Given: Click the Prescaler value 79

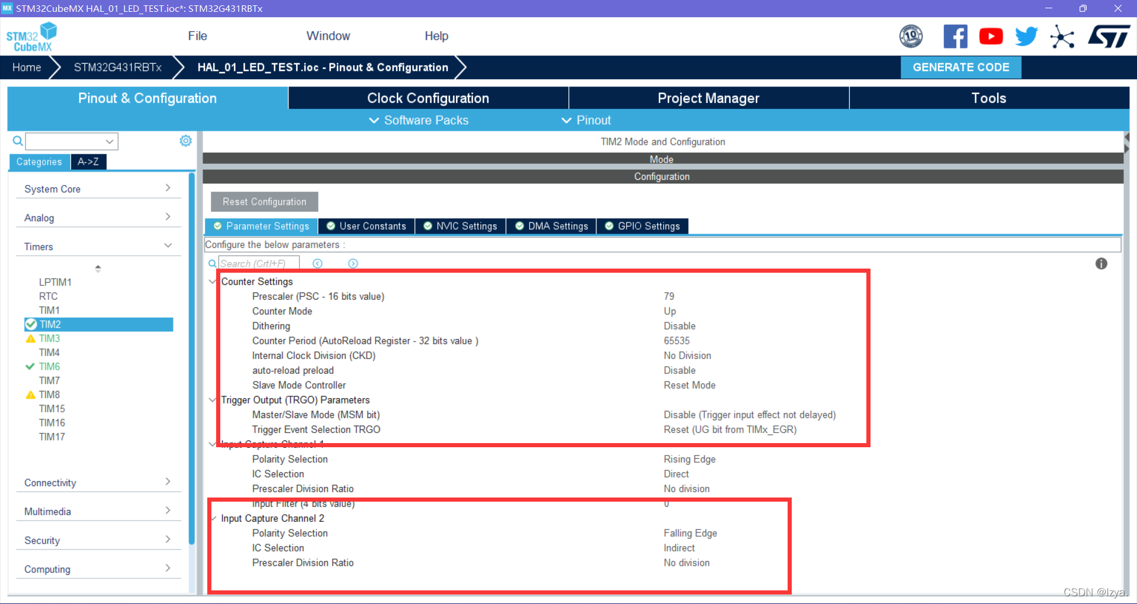Looking at the screenshot, I should pyautogui.click(x=669, y=296).
